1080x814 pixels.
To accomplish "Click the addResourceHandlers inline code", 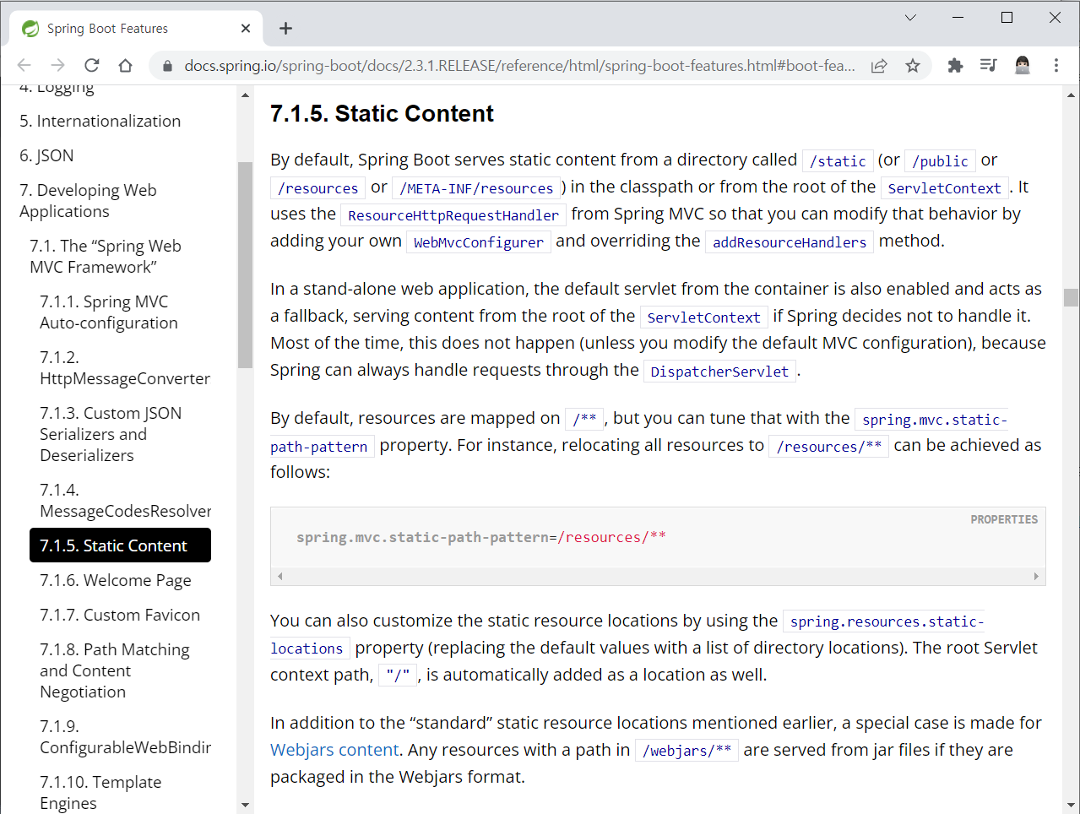I will (790, 242).
